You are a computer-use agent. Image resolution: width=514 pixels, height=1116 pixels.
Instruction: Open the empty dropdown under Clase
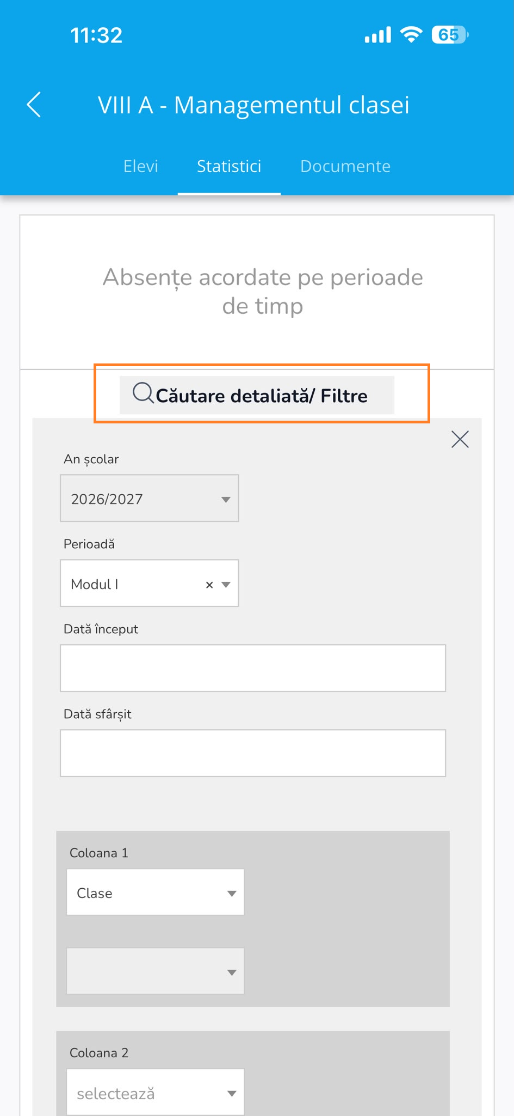[156, 972]
